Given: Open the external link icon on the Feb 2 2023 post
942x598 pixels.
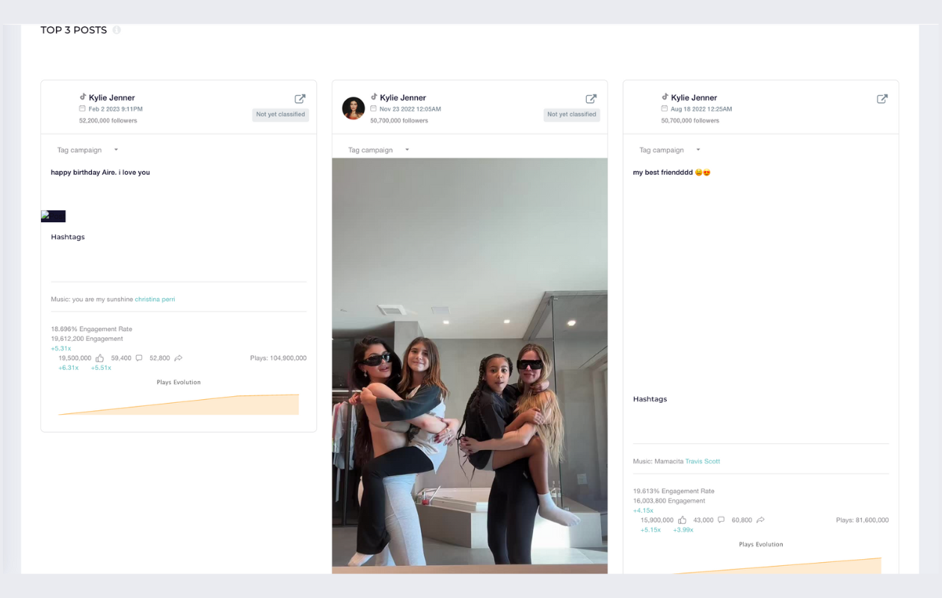Looking at the screenshot, I should click(x=300, y=99).
